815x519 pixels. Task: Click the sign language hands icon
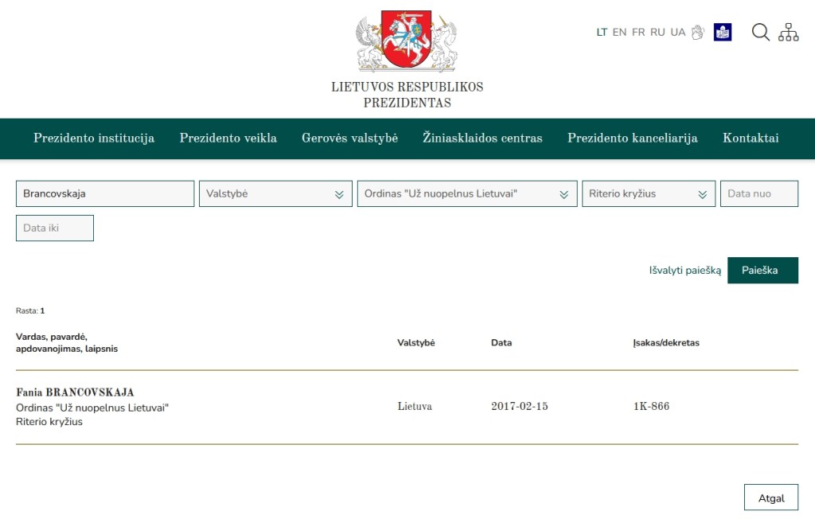tap(698, 33)
